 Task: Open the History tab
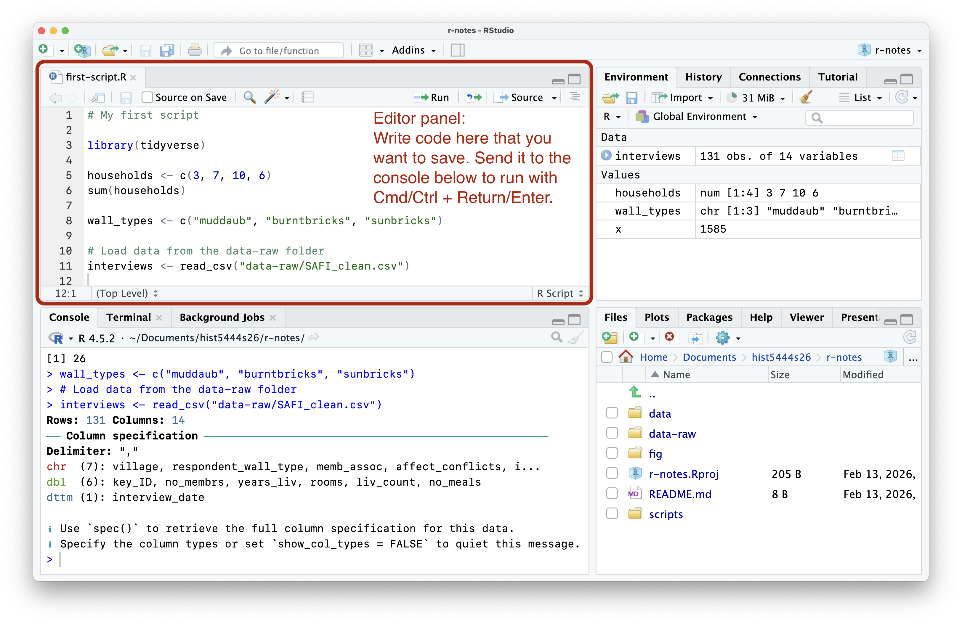coord(703,77)
